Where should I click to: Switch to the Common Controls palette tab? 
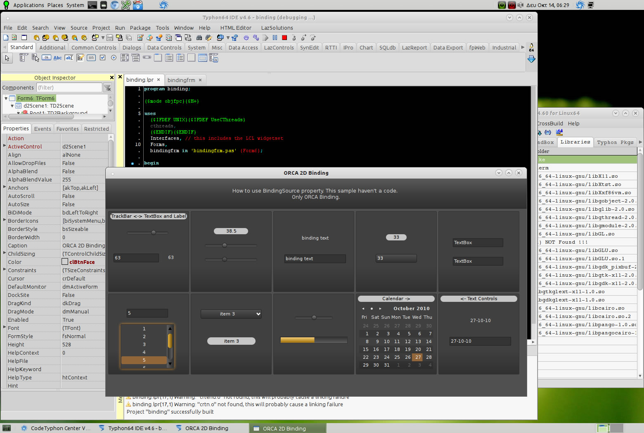(x=94, y=47)
